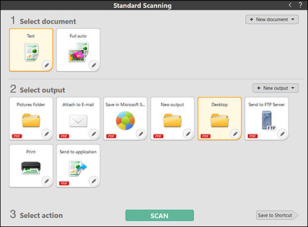Click the Desktop tile label text

point(219,104)
